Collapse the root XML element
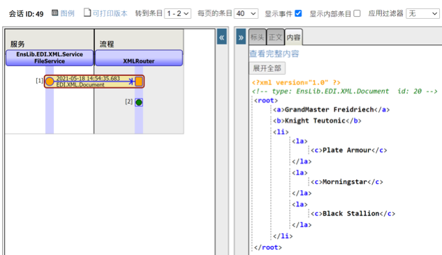Viewport: 442px width, 255px height. coord(265,100)
